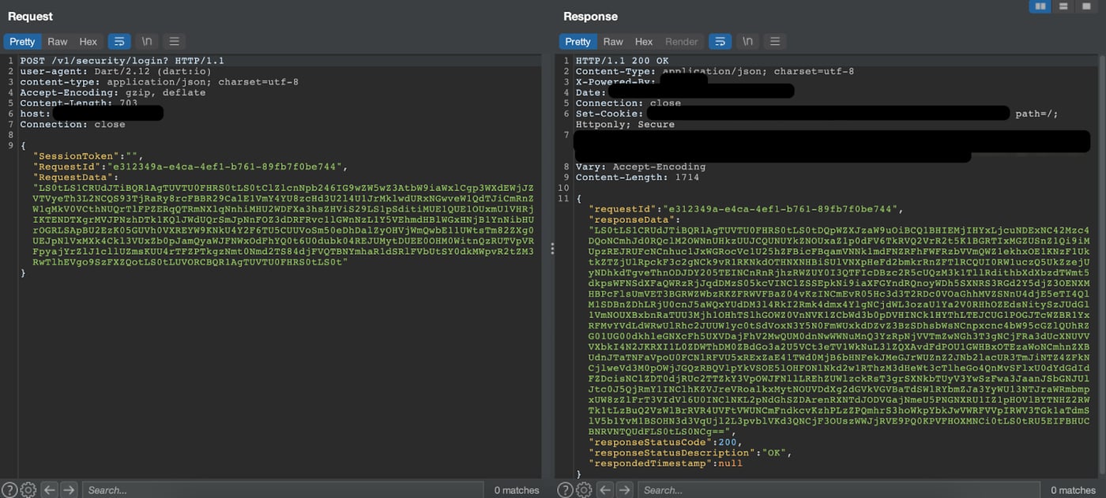Click the previous search match arrow

[48, 489]
